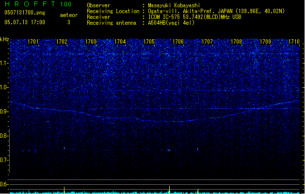Select the 1703 time marker
The image size is (305, 194).
(91, 42)
